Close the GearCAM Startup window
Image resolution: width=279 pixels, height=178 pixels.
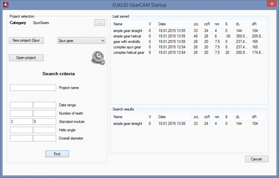(272, 4)
